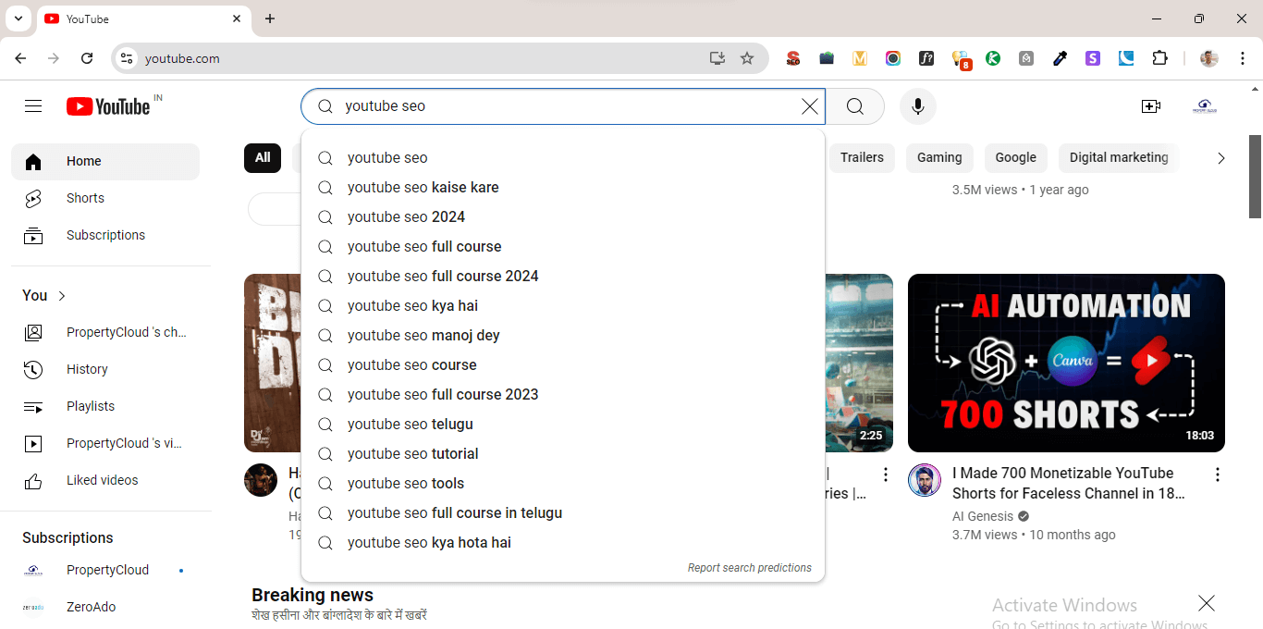Open AI Genesis channel name

[983, 516]
